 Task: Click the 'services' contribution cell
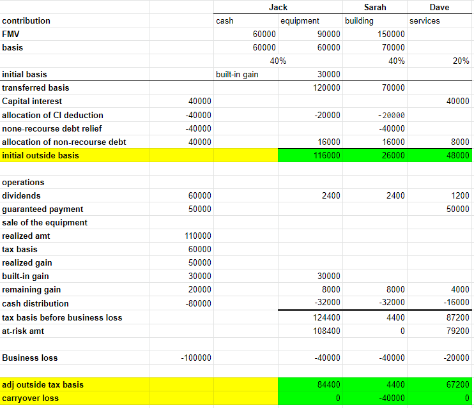coord(440,21)
